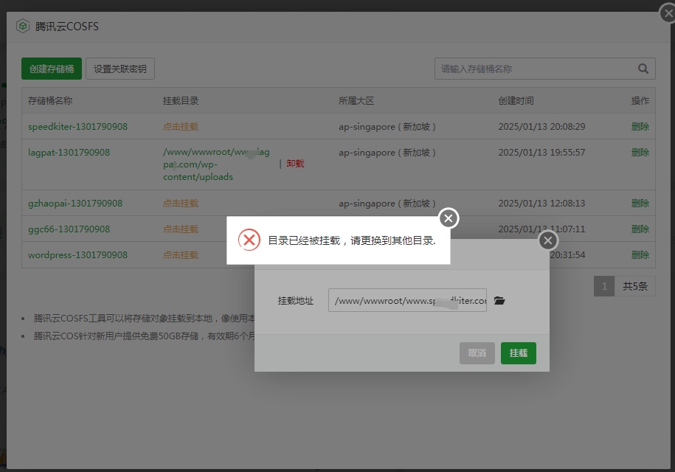Click the 创建存储桶 button
Viewport: 675px width, 472px height.
52,69
